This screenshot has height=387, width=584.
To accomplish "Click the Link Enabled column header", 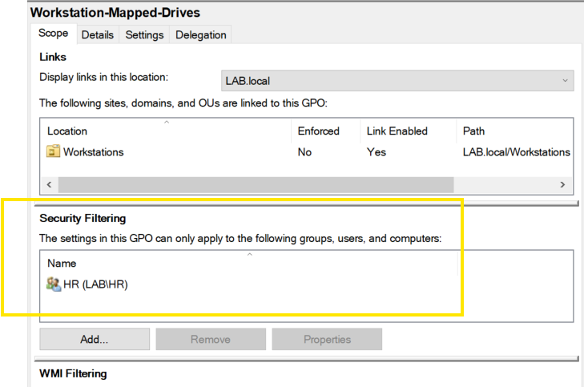I will point(409,131).
